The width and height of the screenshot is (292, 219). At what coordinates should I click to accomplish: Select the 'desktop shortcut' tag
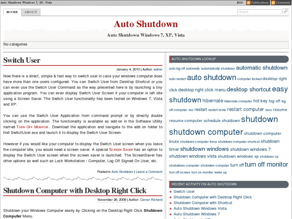[x=249, y=90]
